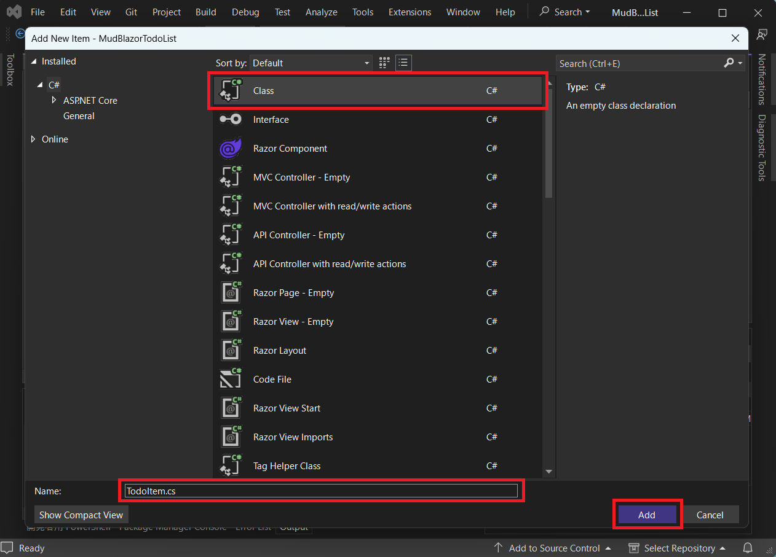Screen dimensions: 776x557
Task: Switch to small icons list view
Action: 403,63
